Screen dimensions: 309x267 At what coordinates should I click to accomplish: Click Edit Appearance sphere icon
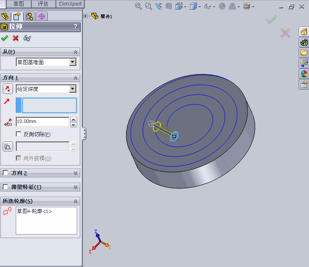click(222, 6)
